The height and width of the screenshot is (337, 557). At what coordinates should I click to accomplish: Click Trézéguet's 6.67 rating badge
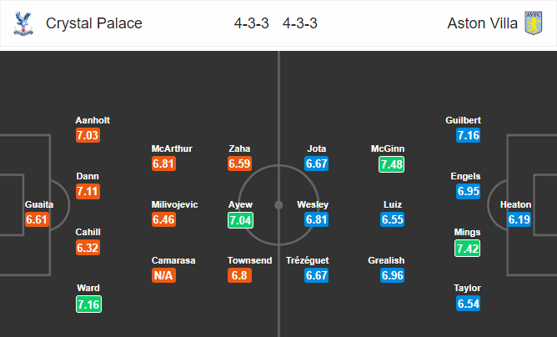(x=316, y=275)
